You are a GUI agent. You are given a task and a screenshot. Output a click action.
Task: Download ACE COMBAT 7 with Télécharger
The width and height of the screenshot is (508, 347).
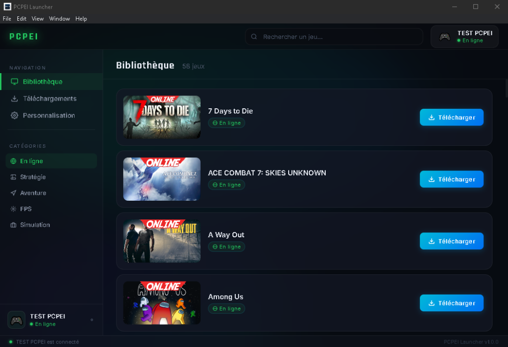pos(452,179)
